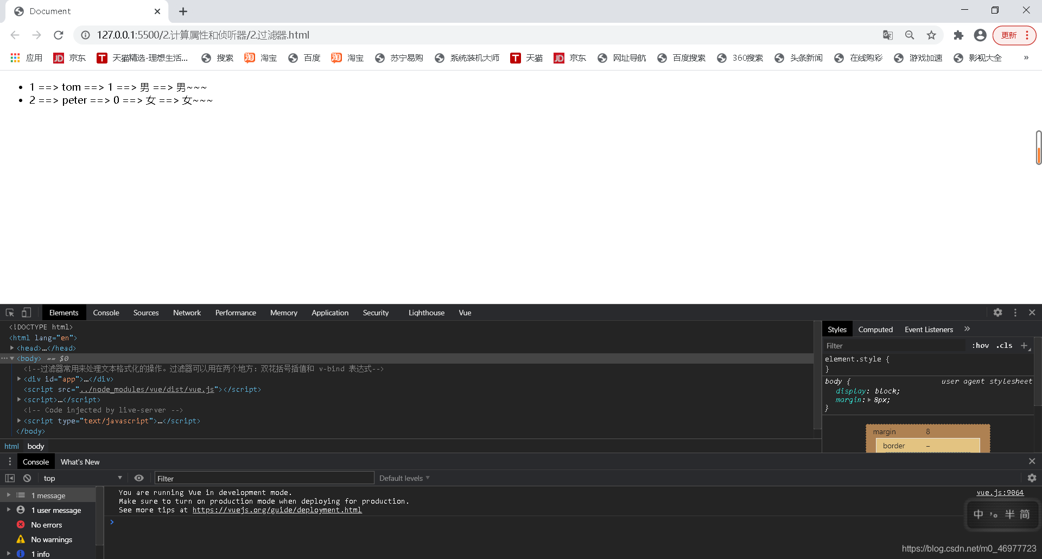Open the top JavaScript context dropdown

click(82, 478)
